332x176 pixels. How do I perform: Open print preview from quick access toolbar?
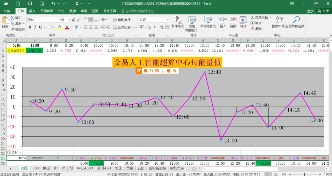42,3
